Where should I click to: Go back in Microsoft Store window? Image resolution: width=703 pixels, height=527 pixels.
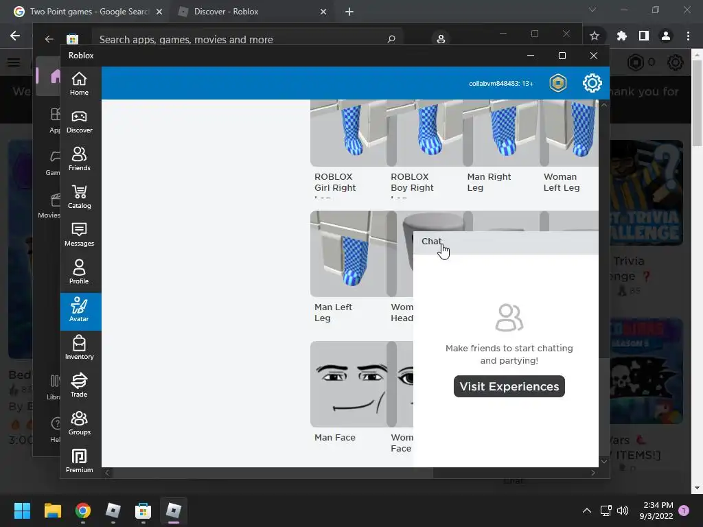(49, 39)
